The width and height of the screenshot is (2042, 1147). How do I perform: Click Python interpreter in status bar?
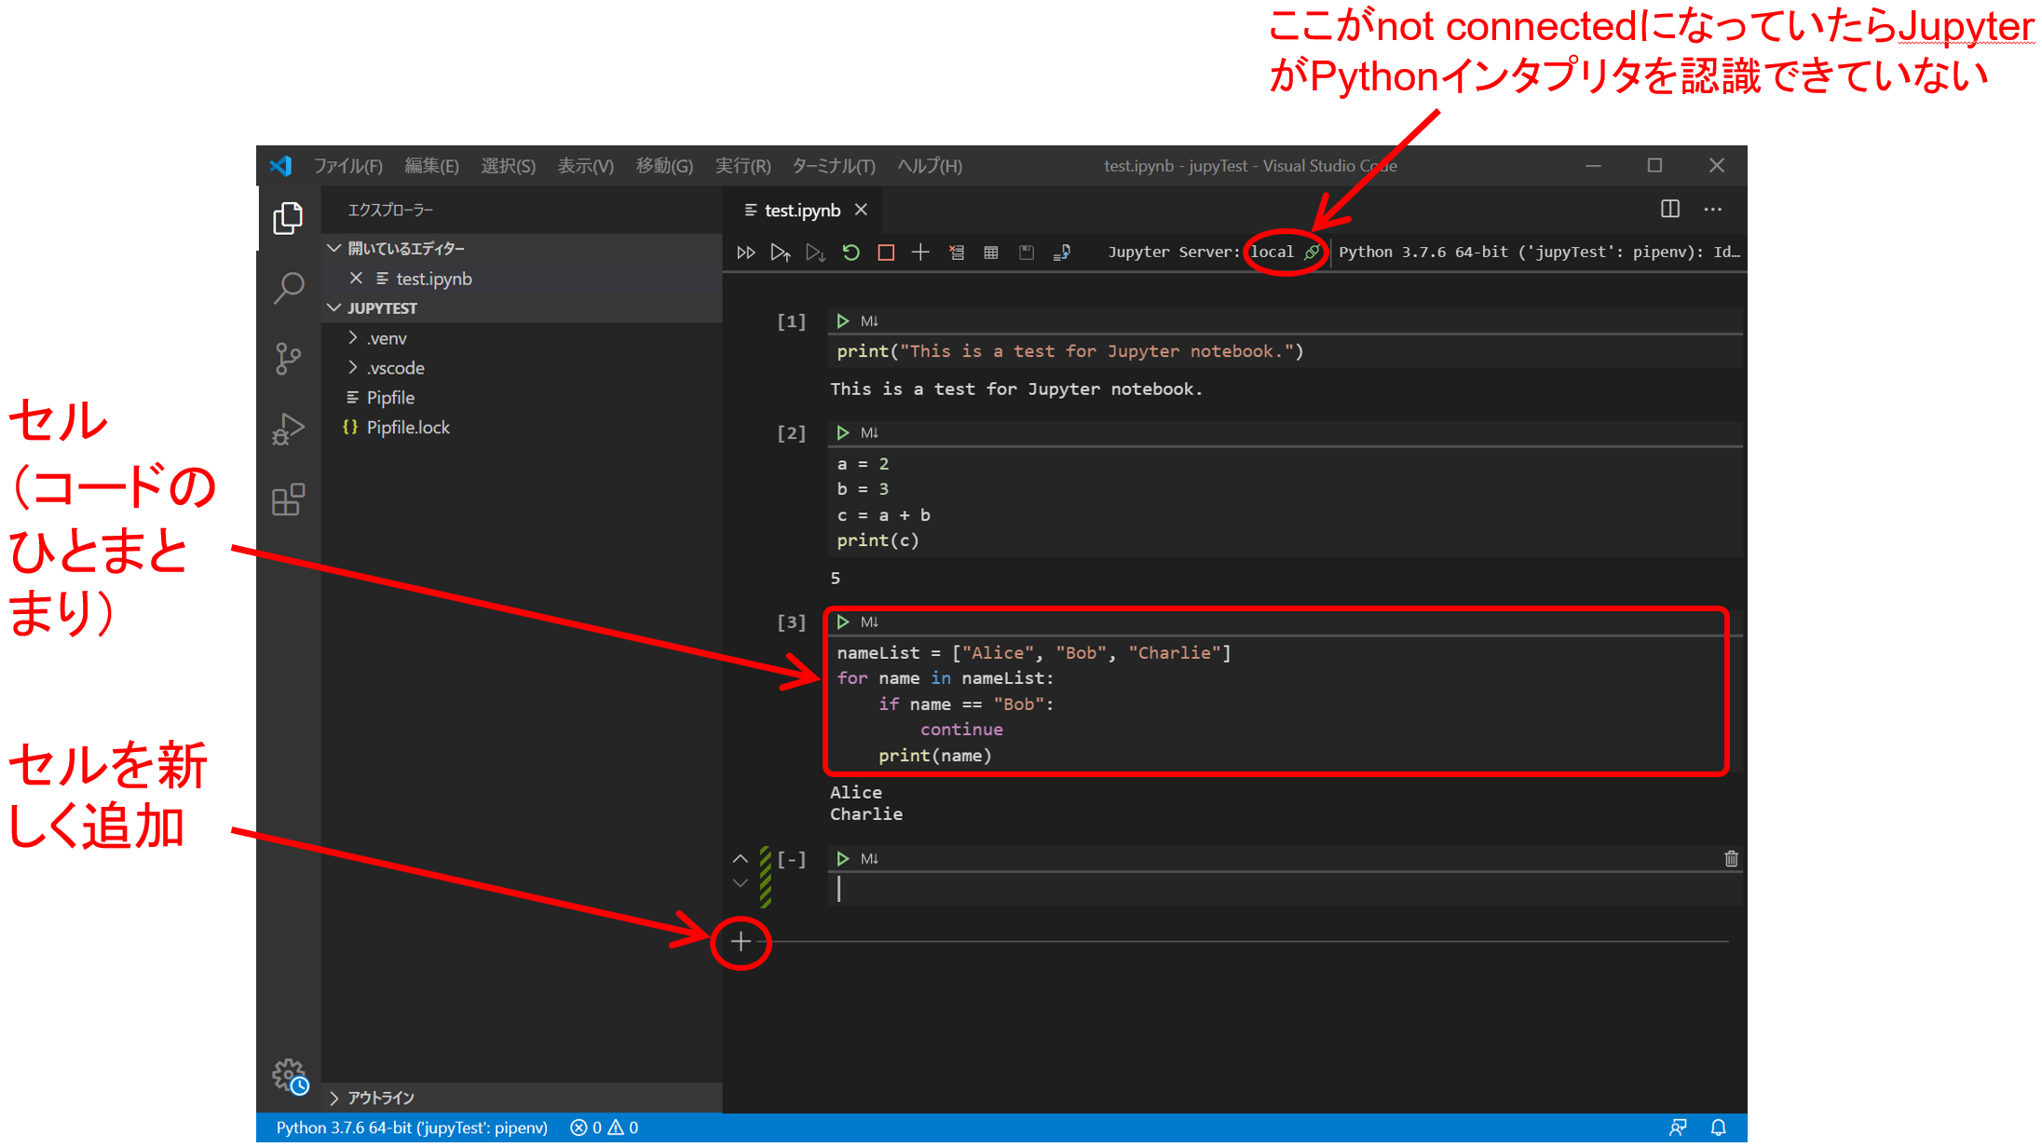point(412,1128)
